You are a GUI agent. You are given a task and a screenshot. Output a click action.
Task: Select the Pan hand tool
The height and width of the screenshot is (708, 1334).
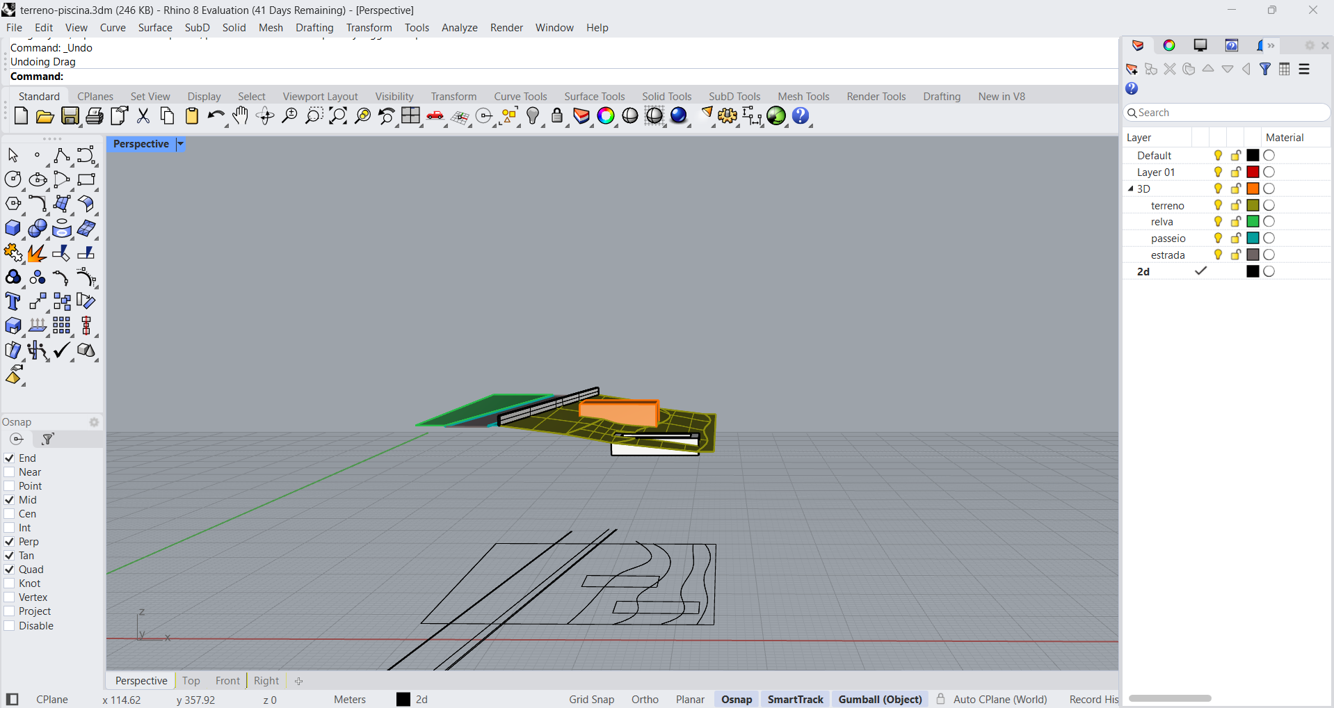coord(241,116)
